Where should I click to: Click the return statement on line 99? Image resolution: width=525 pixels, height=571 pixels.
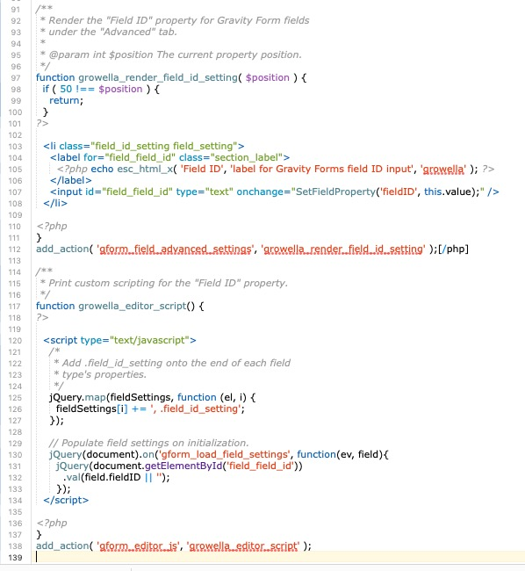66,100
